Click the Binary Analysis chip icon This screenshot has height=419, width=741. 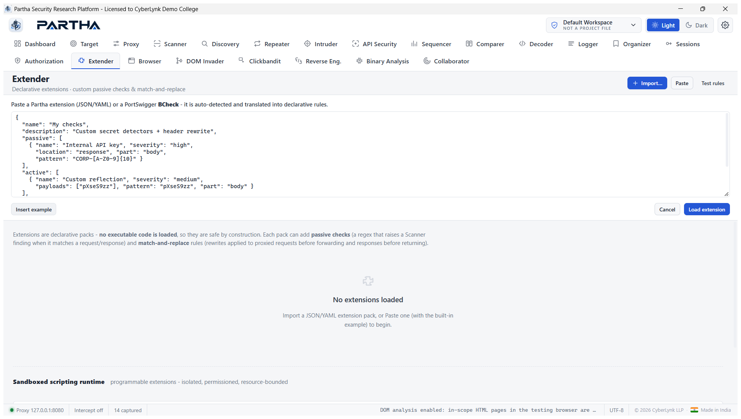tap(359, 61)
